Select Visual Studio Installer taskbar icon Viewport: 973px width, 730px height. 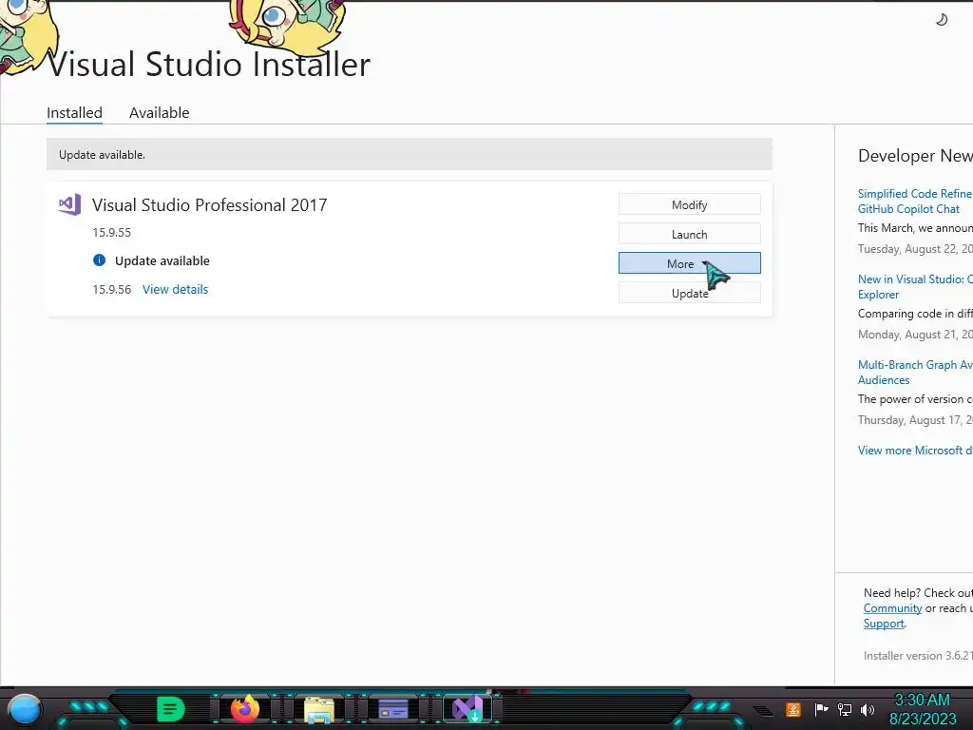[467, 709]
